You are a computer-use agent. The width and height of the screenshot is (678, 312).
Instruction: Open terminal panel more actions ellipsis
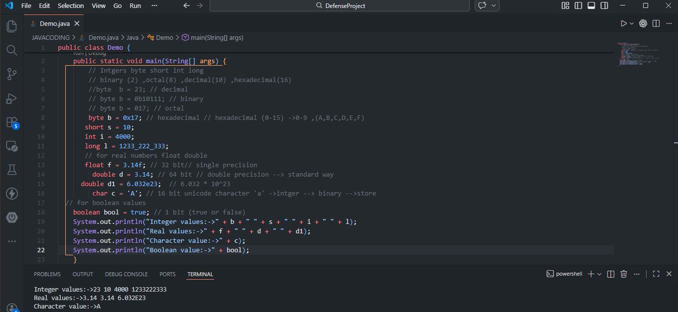coord(637,274)
